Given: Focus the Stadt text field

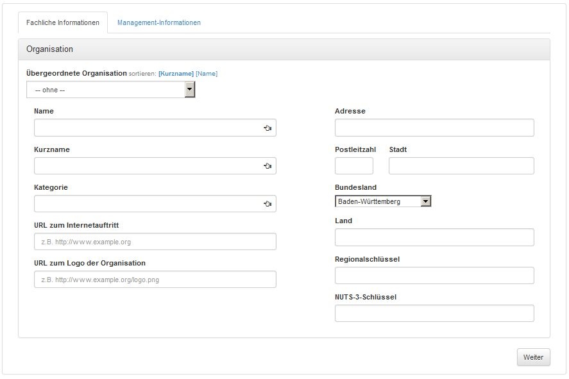Looking at the screenshot, I should [461, 166].
